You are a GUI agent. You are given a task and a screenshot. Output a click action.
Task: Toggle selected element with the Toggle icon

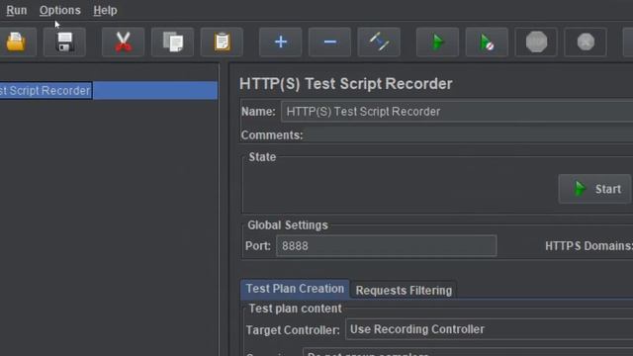[x=379, y=42]
